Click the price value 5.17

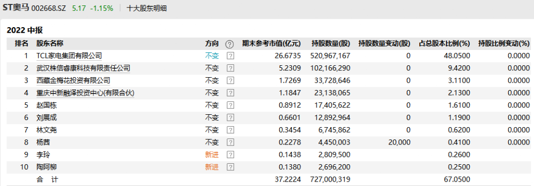78,8
